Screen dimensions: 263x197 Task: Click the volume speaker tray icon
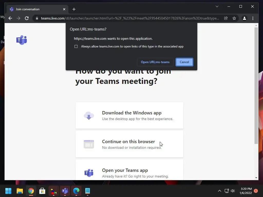point(233,191)
